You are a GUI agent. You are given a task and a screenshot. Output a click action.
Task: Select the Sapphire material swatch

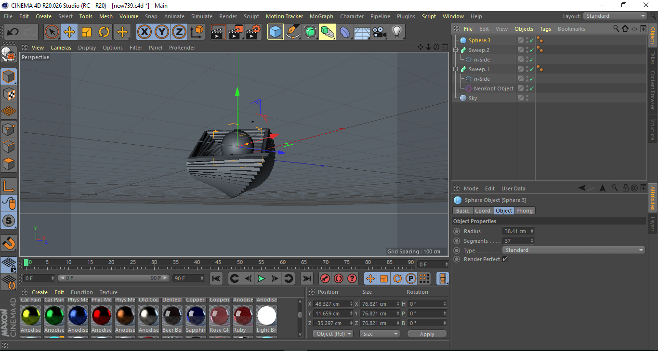(196, 316)
